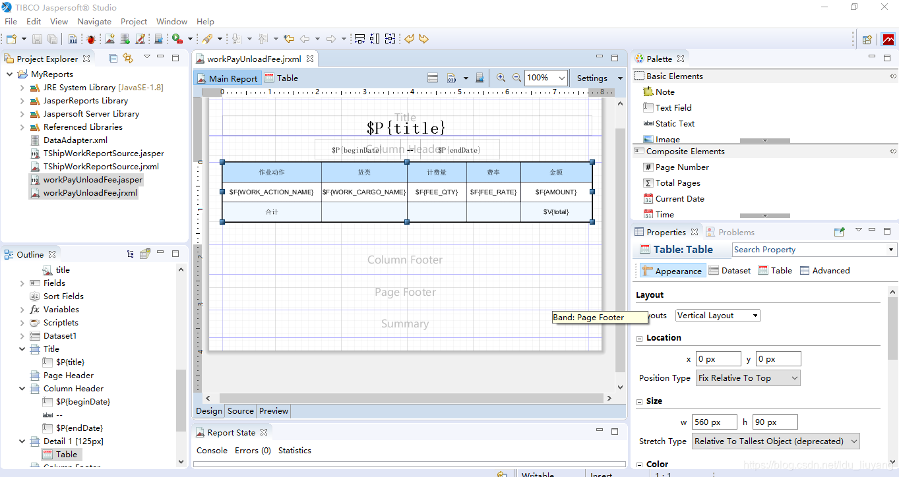Click the Save All toolbar icon
Image resolution: width=899 pixels, height=477 pixels.
[x=53, y=40]
